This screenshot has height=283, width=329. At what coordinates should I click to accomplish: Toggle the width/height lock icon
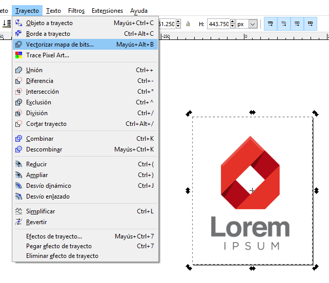[x=189, y=24]
